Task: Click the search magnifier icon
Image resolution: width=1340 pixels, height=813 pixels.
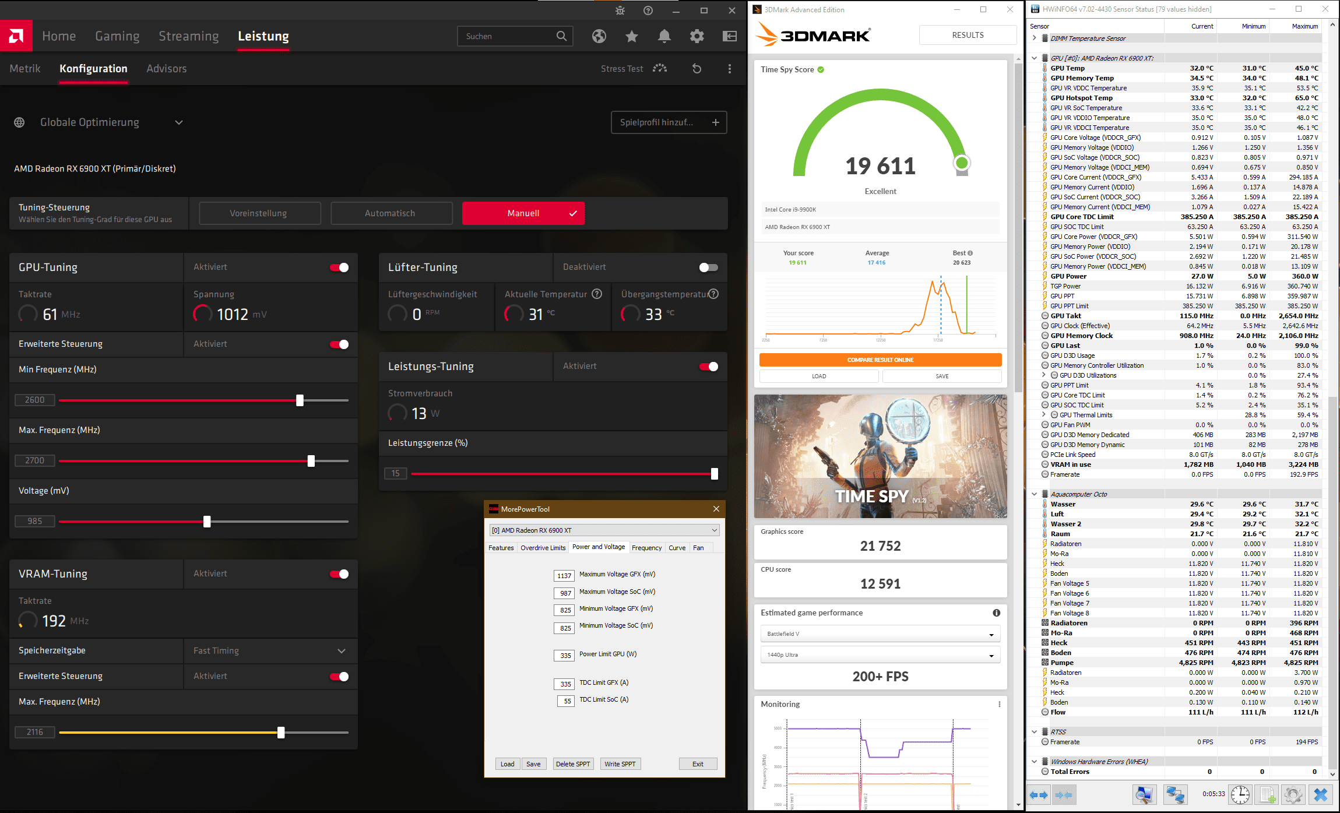Action: 561,36
